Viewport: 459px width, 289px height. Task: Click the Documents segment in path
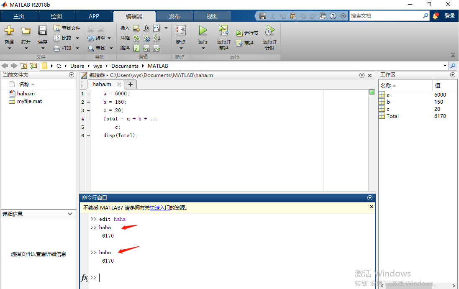[x=125, y=66]
